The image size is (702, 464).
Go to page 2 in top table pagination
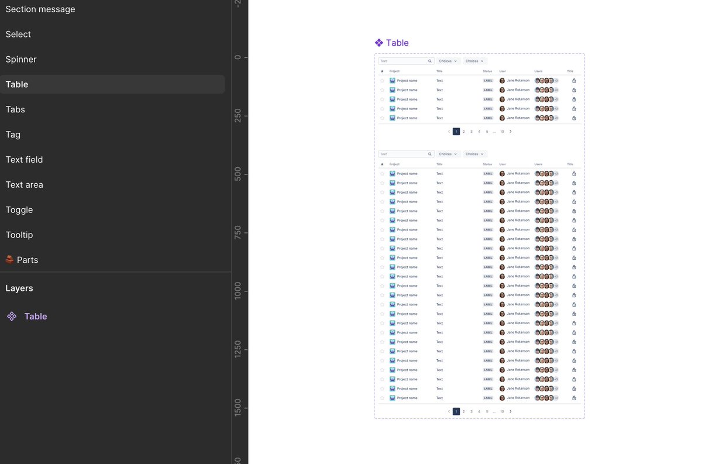point(464,132)
